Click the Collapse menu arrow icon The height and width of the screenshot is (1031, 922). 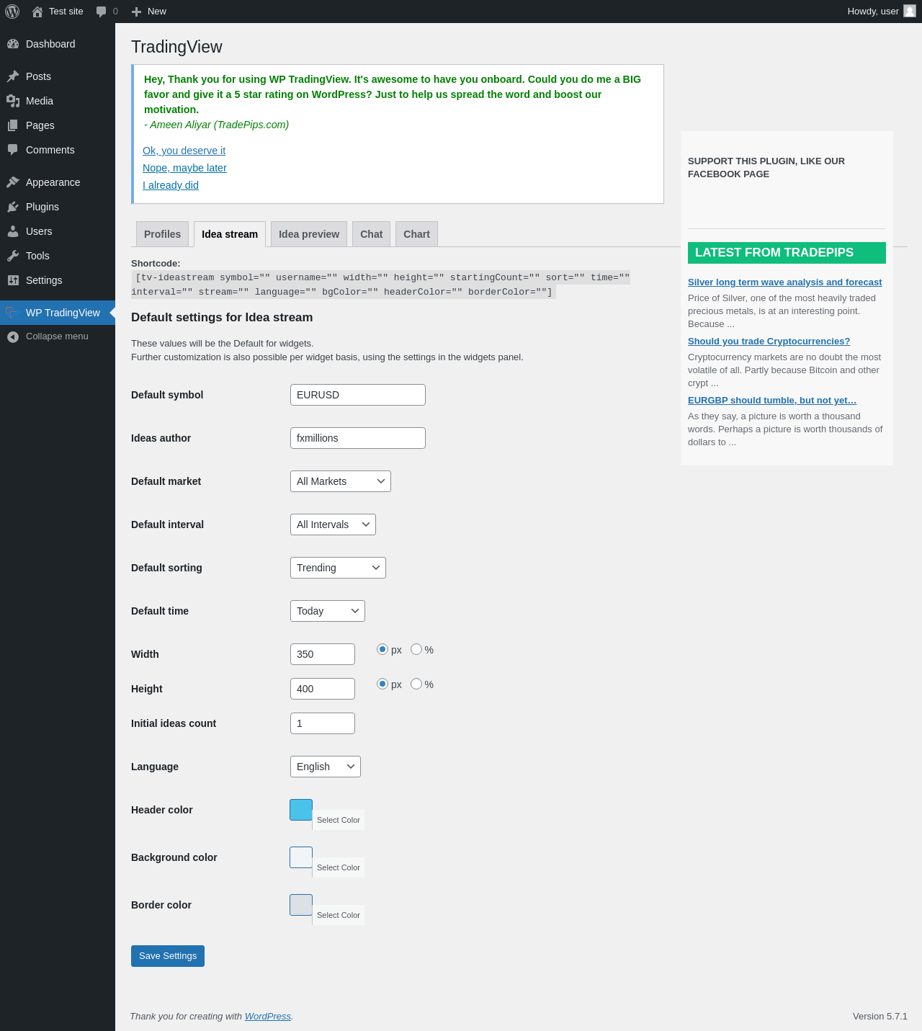click(x=13, y=336)
